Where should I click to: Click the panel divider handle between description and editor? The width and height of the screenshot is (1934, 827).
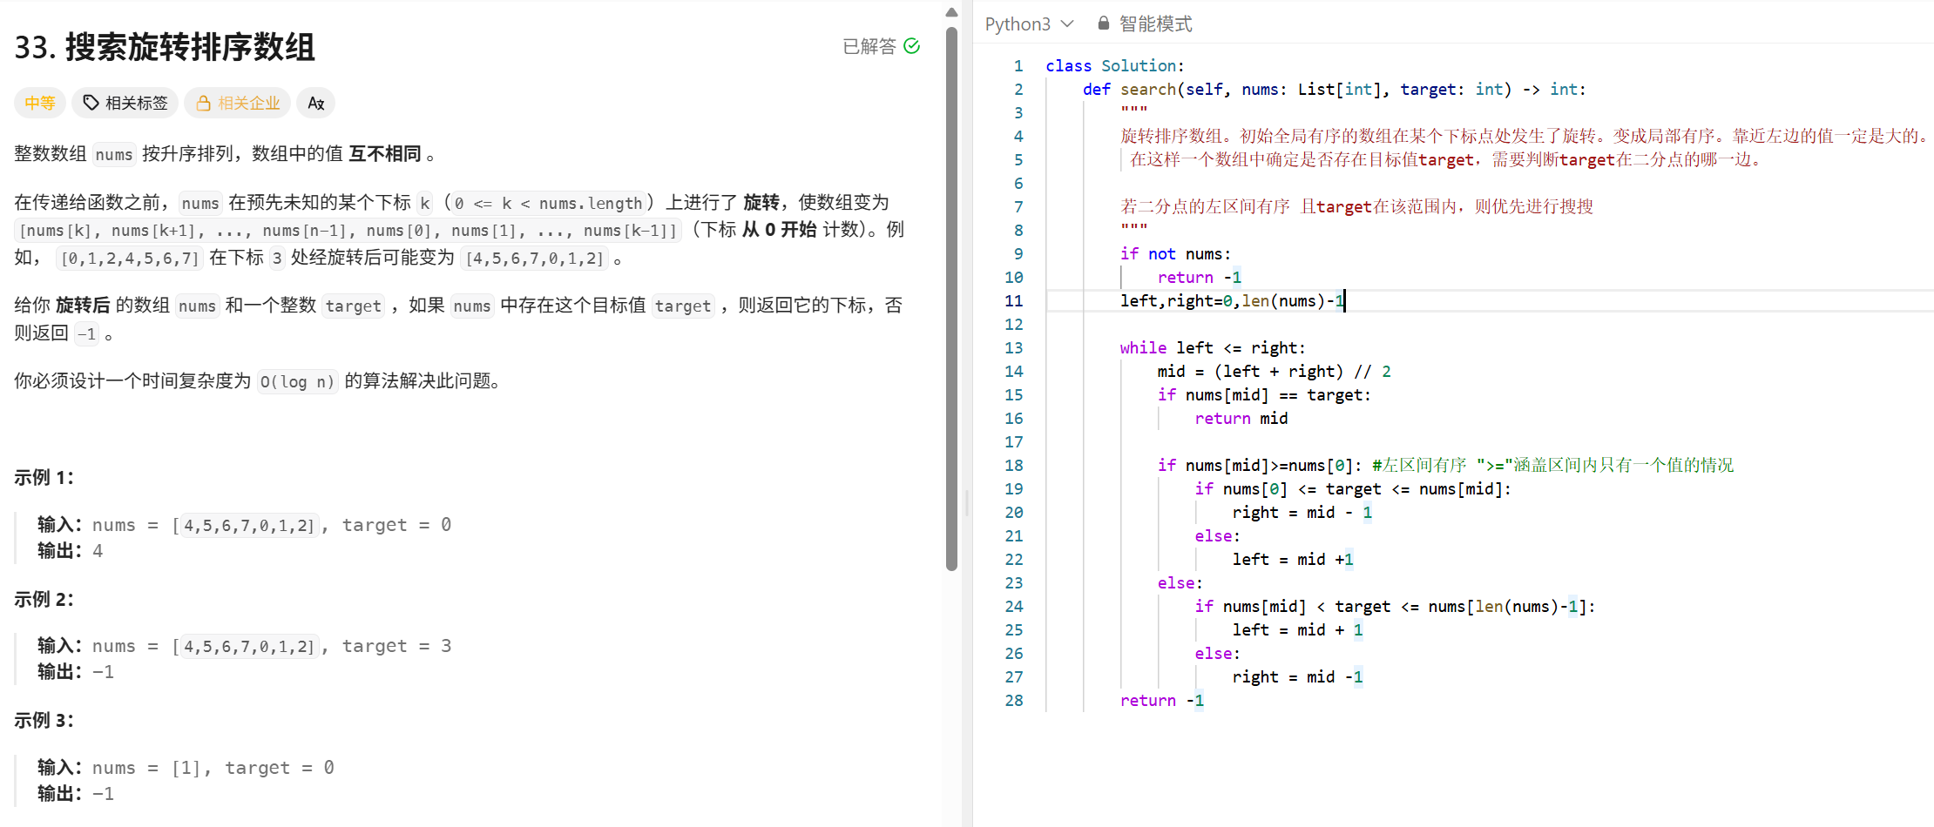(967, 503)
